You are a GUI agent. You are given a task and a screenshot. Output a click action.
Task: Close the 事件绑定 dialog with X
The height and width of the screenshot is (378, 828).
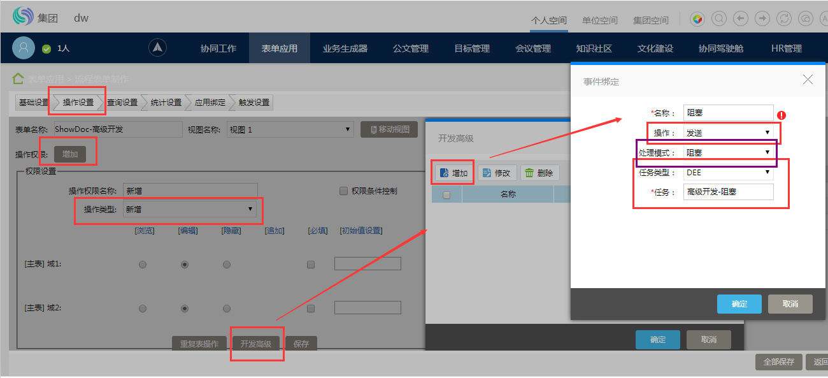pyautogui.click(x=808, y=80)
